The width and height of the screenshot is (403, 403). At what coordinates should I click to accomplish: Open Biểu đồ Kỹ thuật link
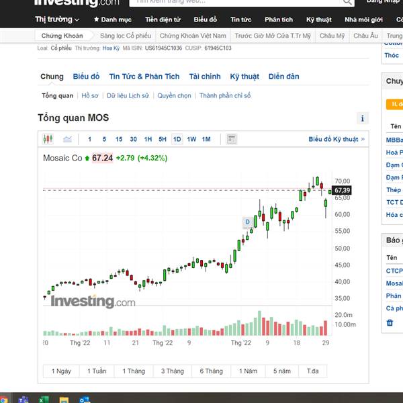337,139
